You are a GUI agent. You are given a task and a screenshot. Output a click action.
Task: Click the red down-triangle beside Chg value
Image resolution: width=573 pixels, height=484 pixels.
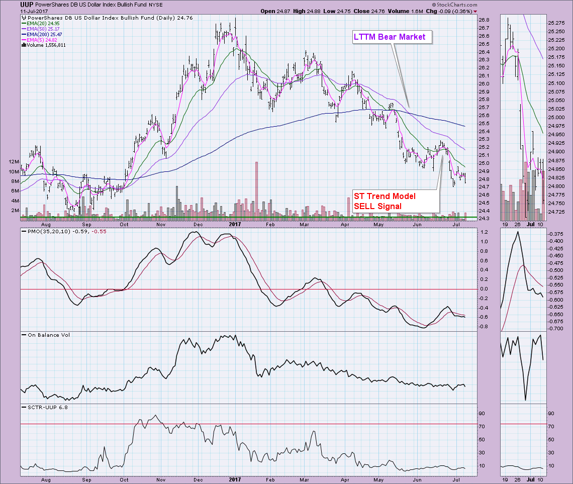(475, 12)
